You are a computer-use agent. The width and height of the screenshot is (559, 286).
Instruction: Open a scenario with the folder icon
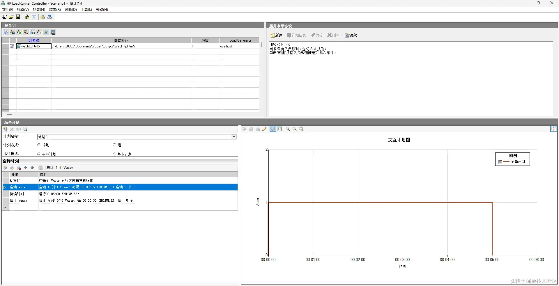pos(11,17)
